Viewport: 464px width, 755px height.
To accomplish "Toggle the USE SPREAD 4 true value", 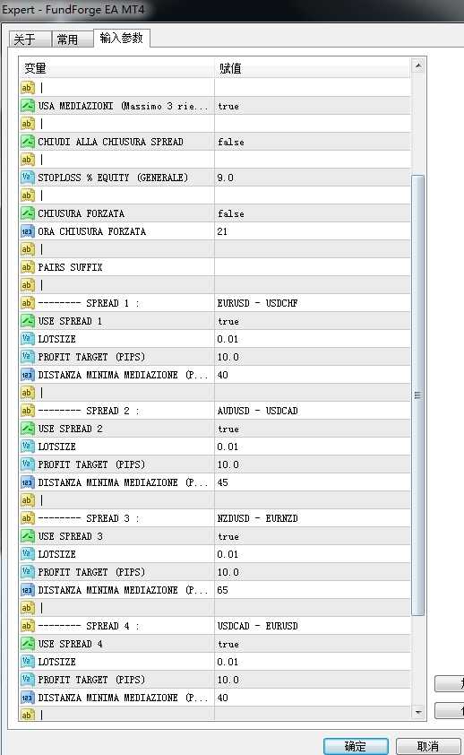I will 313,644.
